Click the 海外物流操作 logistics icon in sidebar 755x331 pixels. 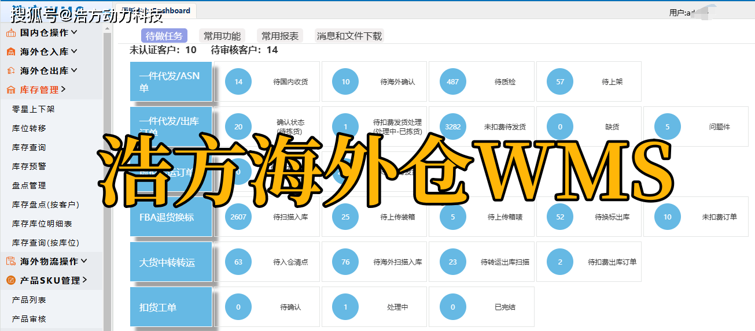(10, 262)
